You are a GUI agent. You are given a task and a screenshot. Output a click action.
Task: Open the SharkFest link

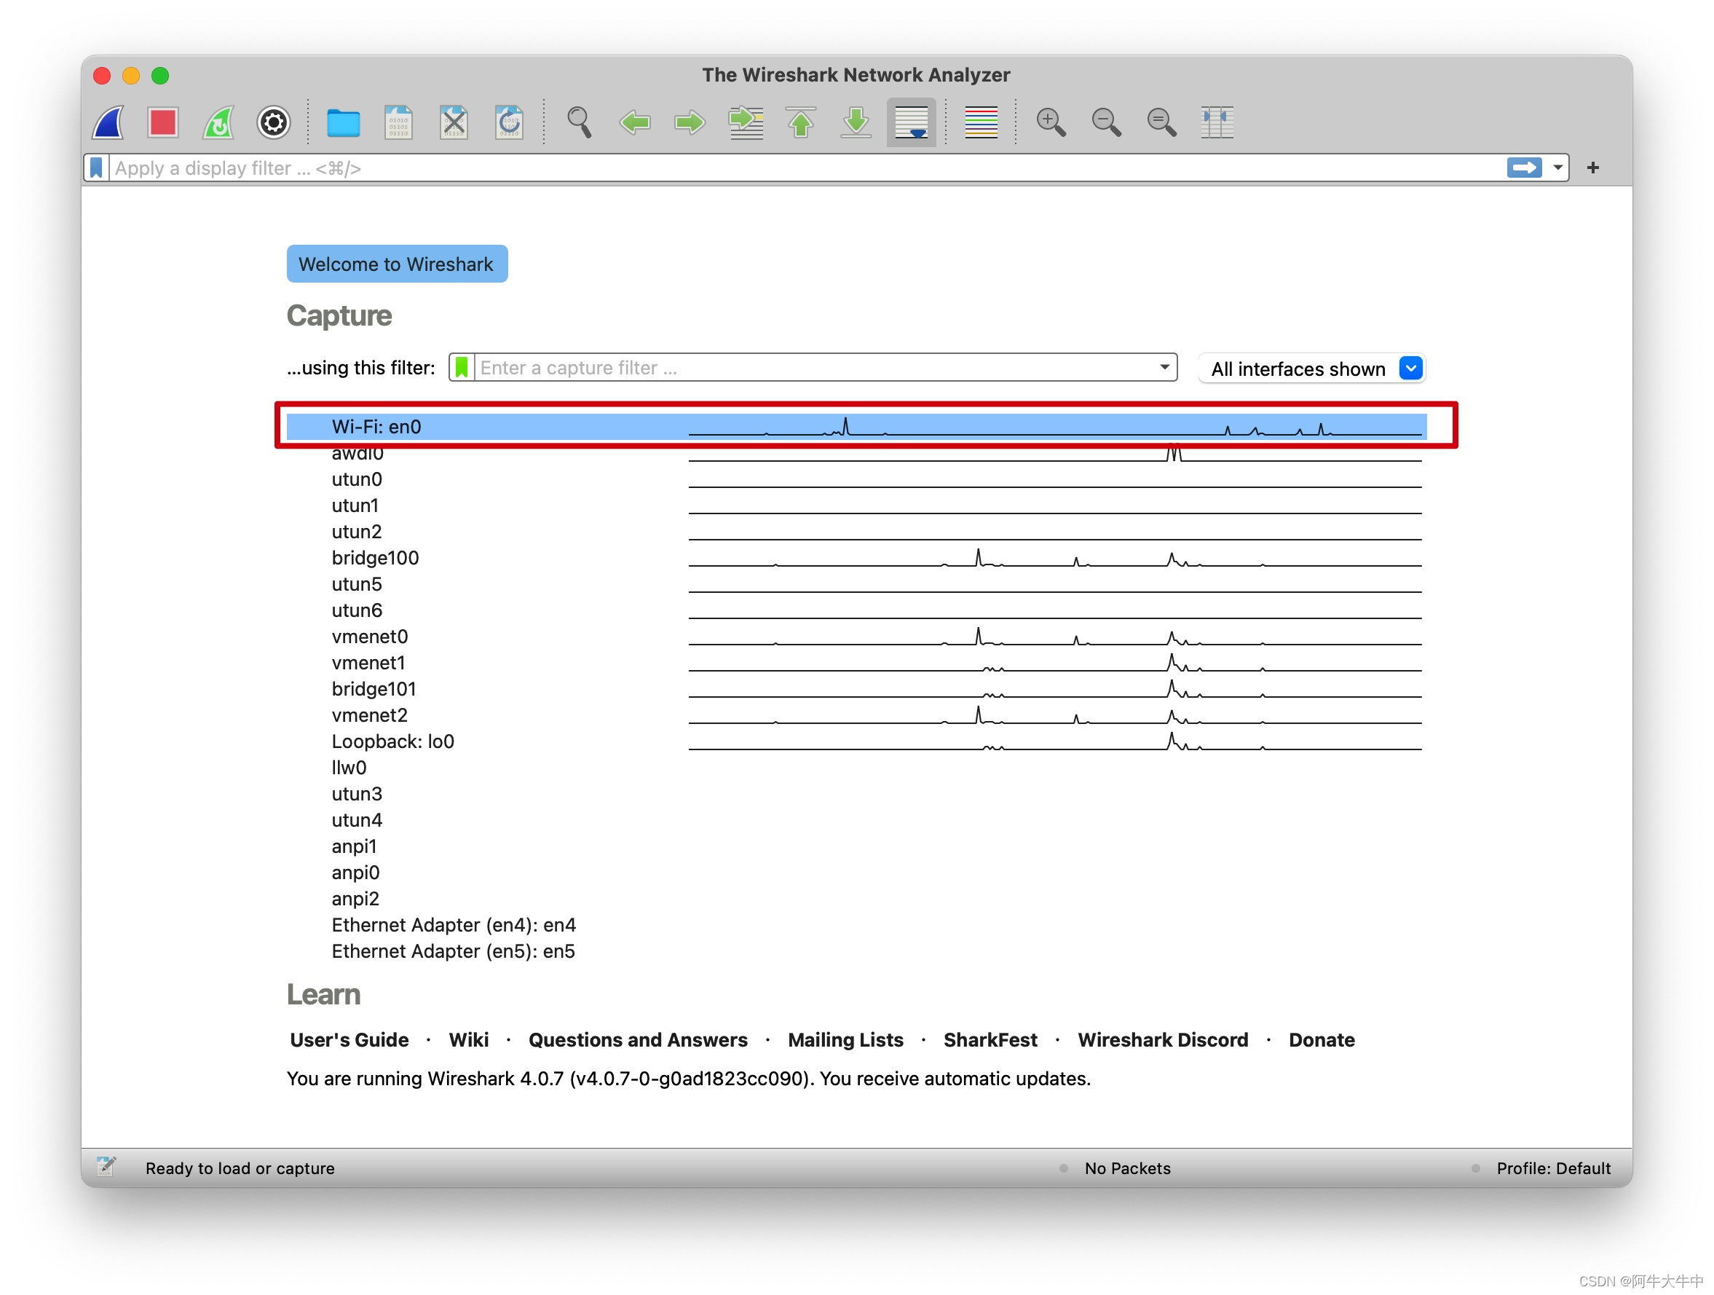[x=990, y=1041]
